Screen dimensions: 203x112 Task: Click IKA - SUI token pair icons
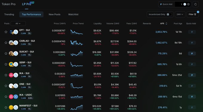click(14, 75)
